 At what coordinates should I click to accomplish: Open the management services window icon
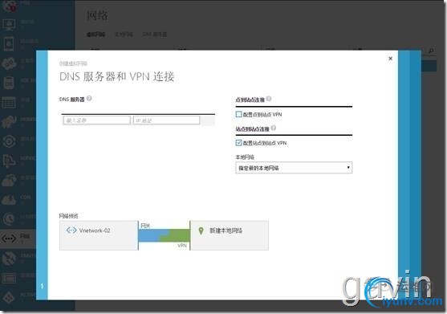[9, 278]
